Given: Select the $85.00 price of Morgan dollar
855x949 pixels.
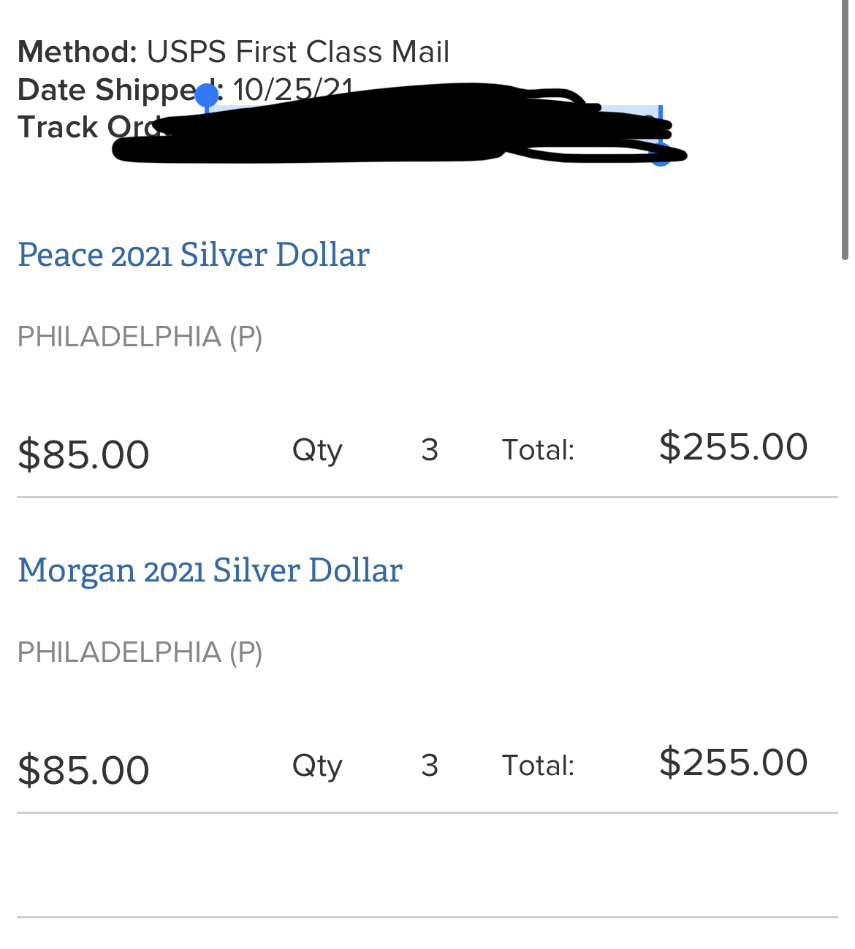Looking at the screenshot, I should tap(84, 770).
